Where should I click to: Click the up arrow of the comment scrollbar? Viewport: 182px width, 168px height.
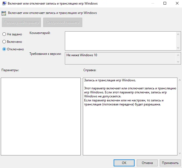pos(179,34)
